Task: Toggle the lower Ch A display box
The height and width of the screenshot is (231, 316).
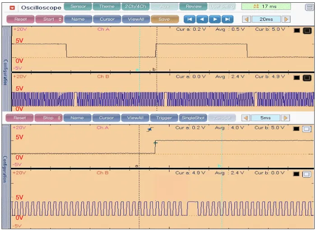Action: click(x=307, y=128)
